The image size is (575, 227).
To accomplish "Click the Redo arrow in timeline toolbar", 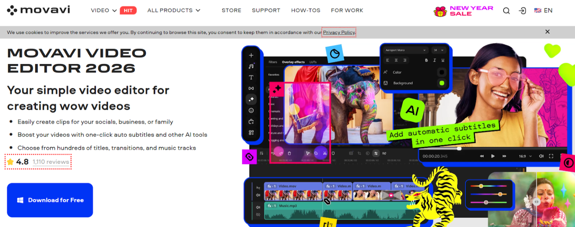I will (x=281, y=153).
